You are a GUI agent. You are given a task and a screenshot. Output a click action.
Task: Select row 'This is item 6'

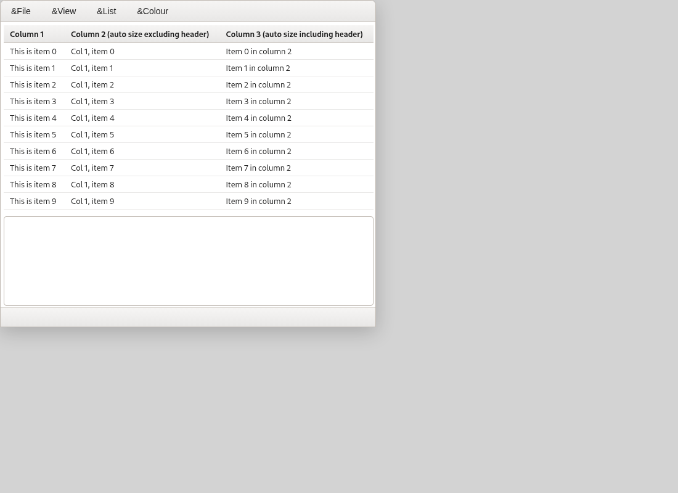coord(189,152)
